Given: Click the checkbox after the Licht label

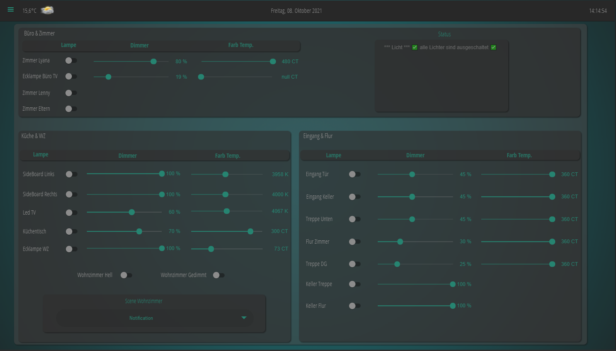Looking at the screenshot, I should (415, 47).
